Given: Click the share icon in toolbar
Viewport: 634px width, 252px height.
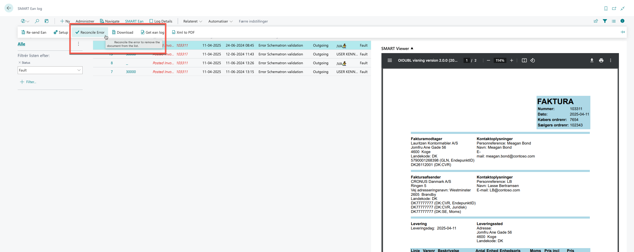Looking at the screenshot, I should point(596,21).
